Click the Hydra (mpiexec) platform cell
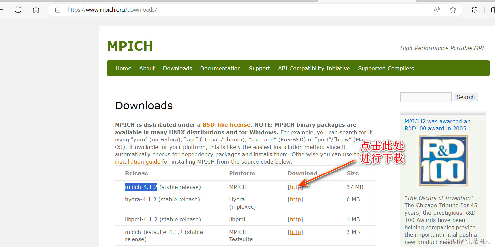495x247 pixels. 242,203
